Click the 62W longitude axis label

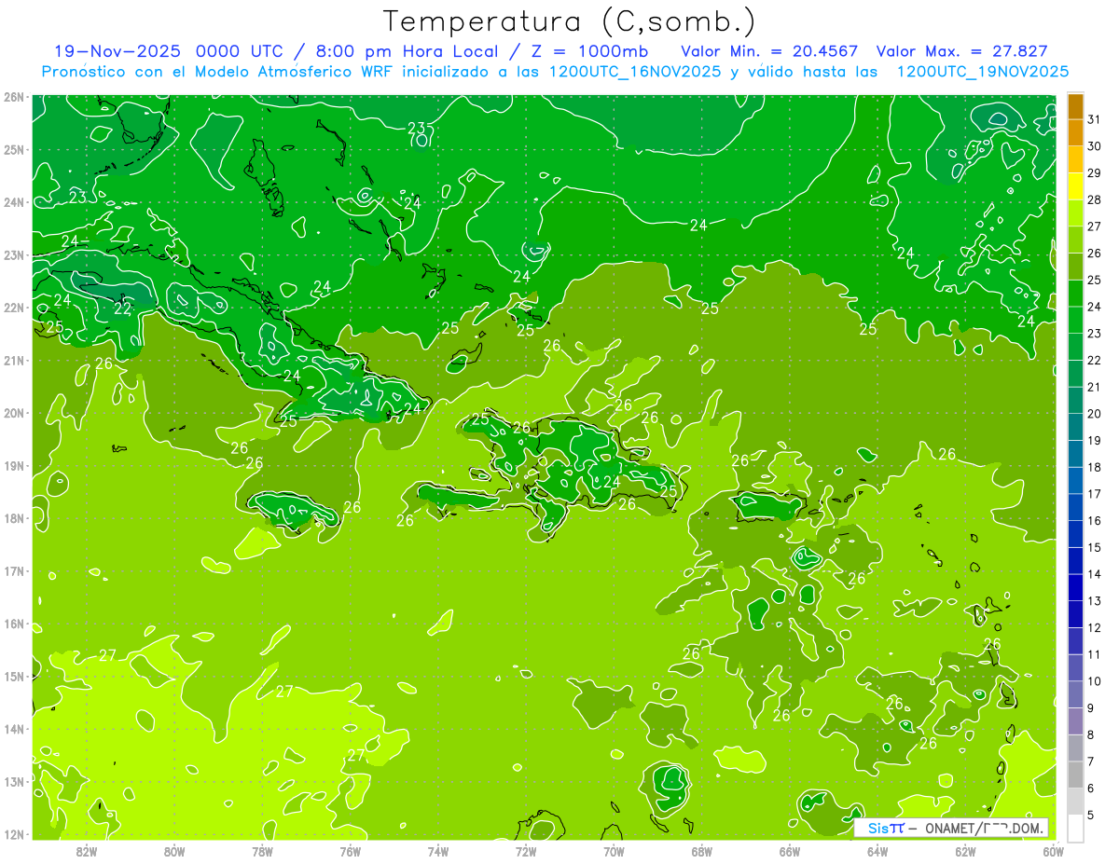coord(966,851)
